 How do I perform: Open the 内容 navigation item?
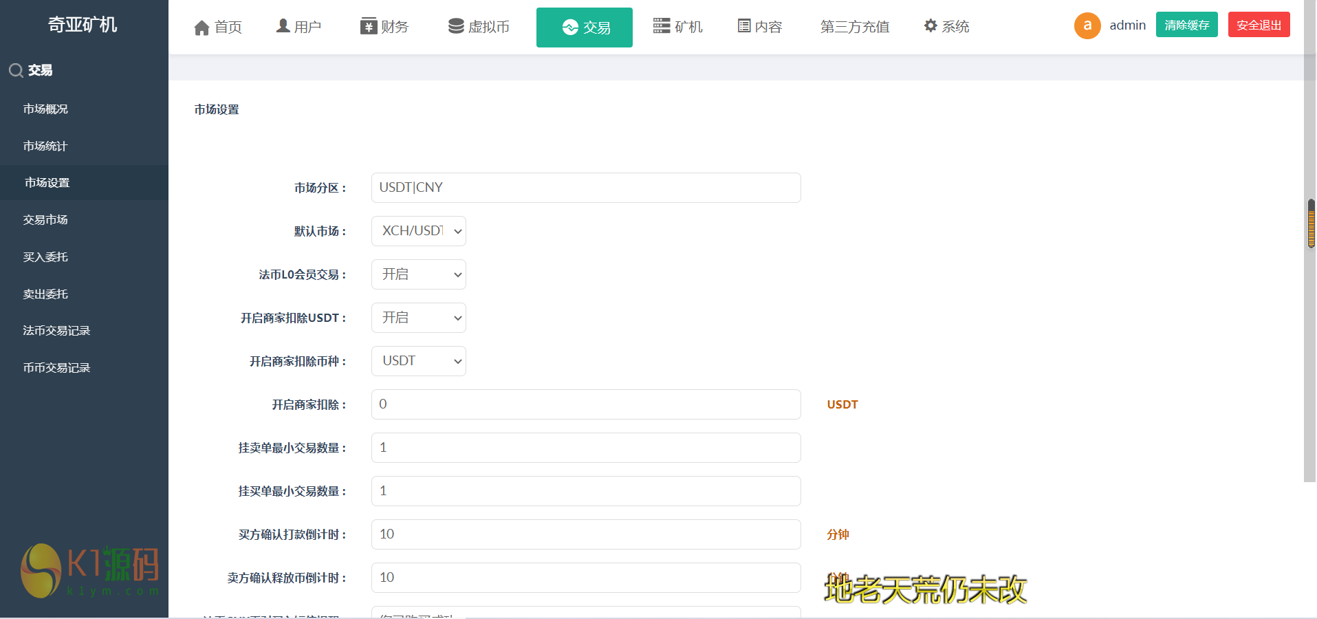pyautogui.click(x=760, y=27)
